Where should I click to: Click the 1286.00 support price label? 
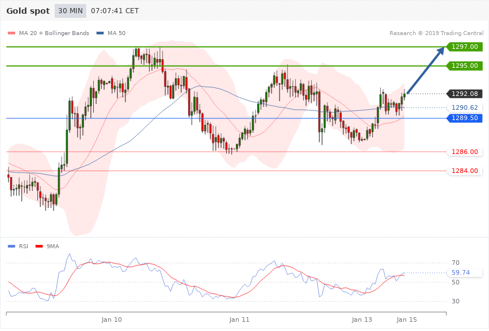point(465,152)
